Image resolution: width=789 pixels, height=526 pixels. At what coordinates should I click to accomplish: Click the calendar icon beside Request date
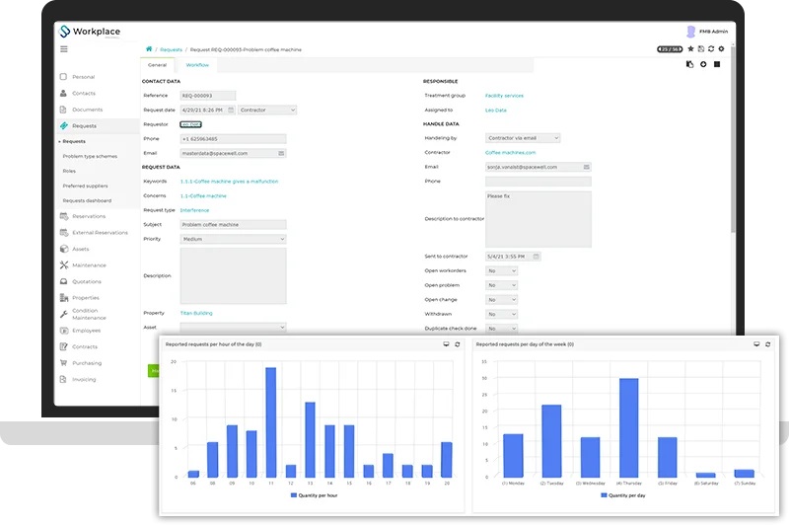(231, 110)
